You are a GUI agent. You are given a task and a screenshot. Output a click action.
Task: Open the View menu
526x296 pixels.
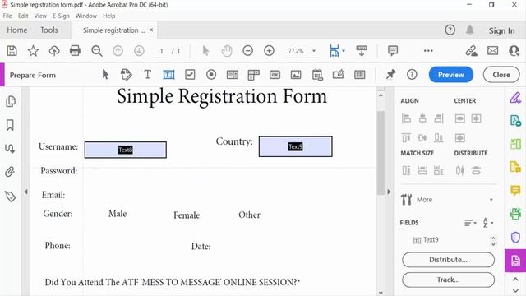click(40, 16)
